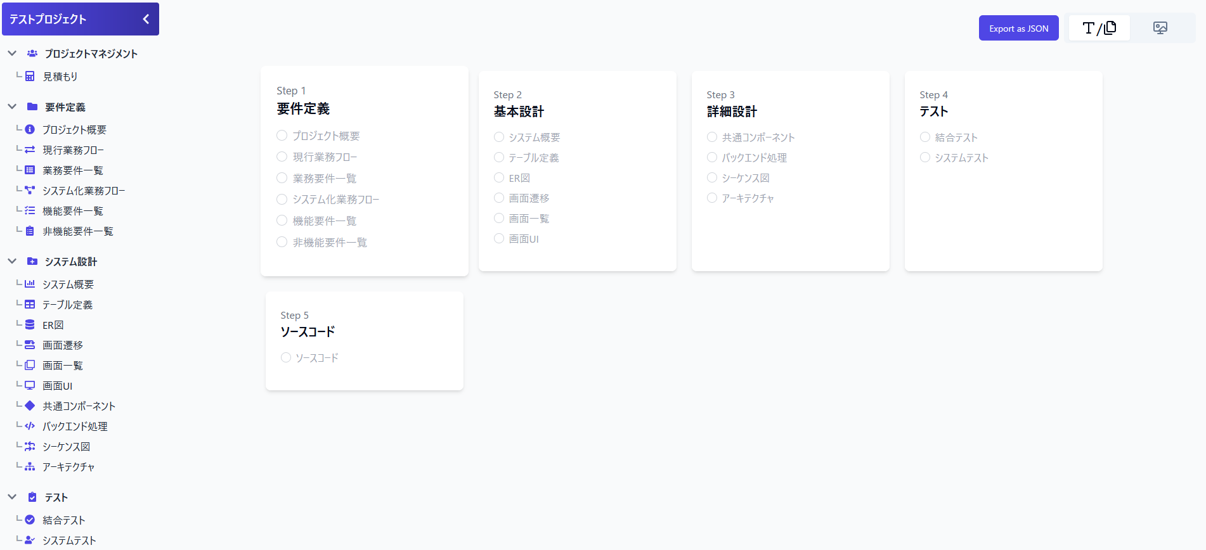Select ソースコード radio in Step 5 card
This screenshot has width=1206, height=550.
tap(286, 357)
